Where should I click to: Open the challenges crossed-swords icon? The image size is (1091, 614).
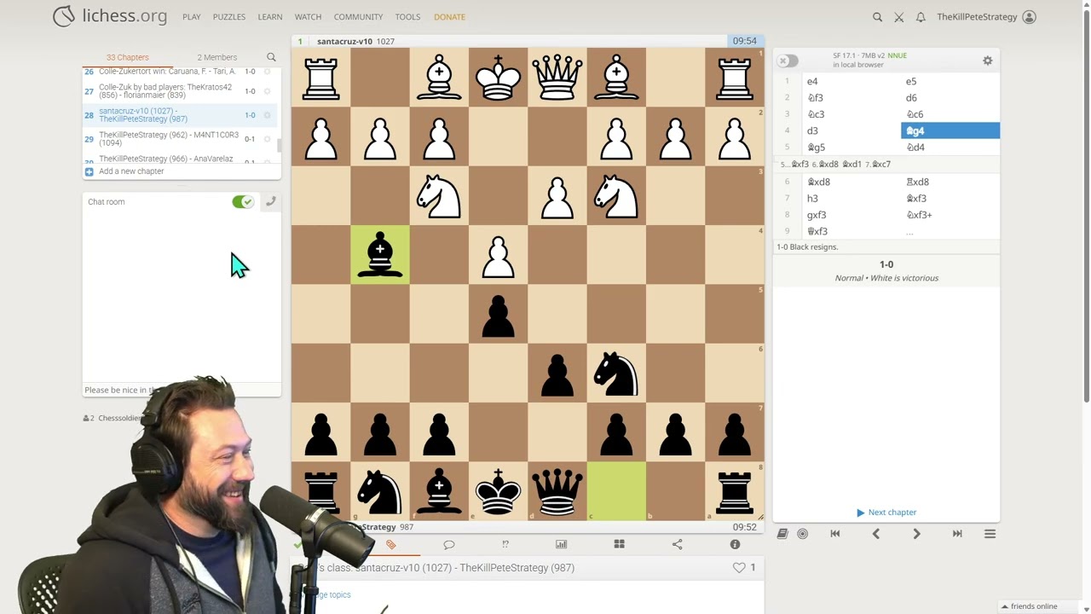(x=898, y=17)
